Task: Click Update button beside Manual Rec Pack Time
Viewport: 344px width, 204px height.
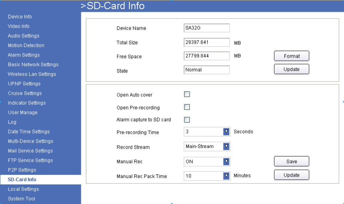Action: pyautogui.click(x=292, y=175)
